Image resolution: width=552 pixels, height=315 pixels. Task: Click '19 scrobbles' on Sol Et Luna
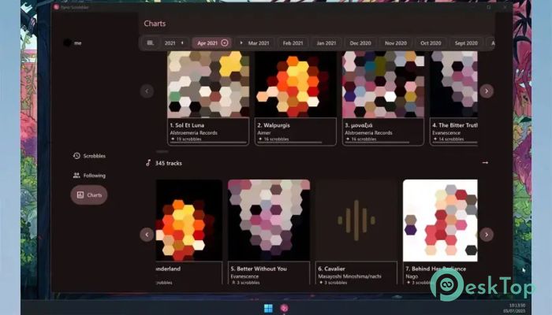point(188,139)
